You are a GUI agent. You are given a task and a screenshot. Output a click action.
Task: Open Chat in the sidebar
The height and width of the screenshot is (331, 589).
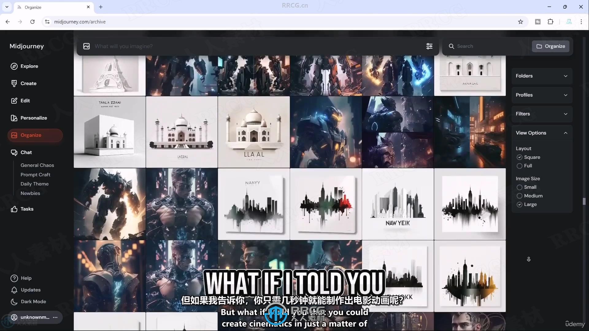[x=21, y=152]
